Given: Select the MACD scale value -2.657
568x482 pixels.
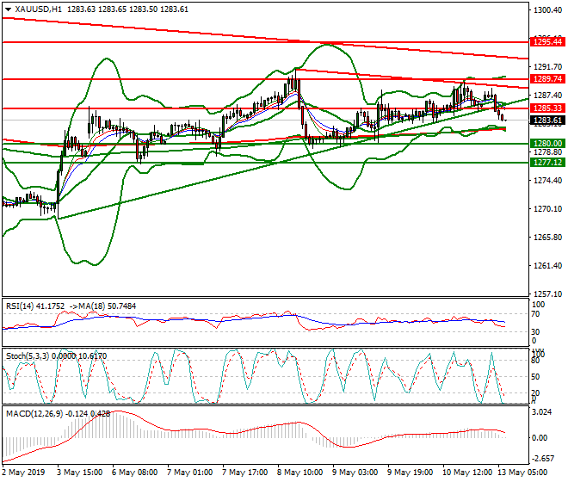Looking at the screenshot, I should [x=543, y=459].
